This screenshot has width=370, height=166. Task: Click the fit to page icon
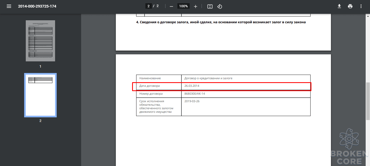pyautogui.click(x=210, y=6)
